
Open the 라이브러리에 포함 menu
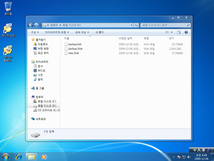57,32
